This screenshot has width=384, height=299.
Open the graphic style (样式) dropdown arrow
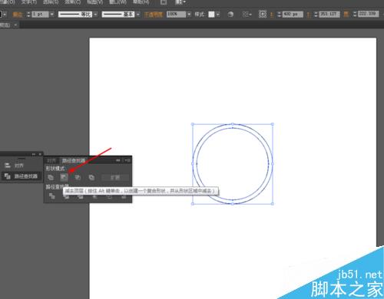[217, 15]
